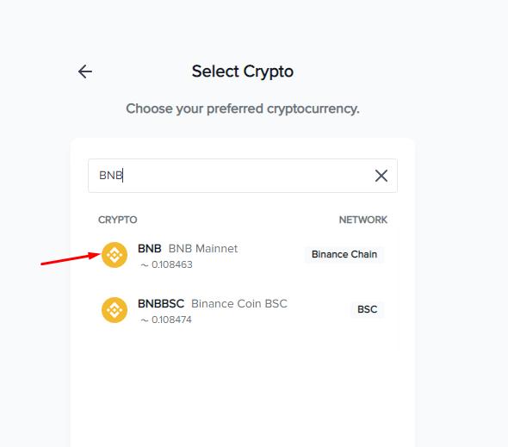Click the BNB Mainnet name text
The width and height of the screenshot is (508, 447).
coord(203,249)
